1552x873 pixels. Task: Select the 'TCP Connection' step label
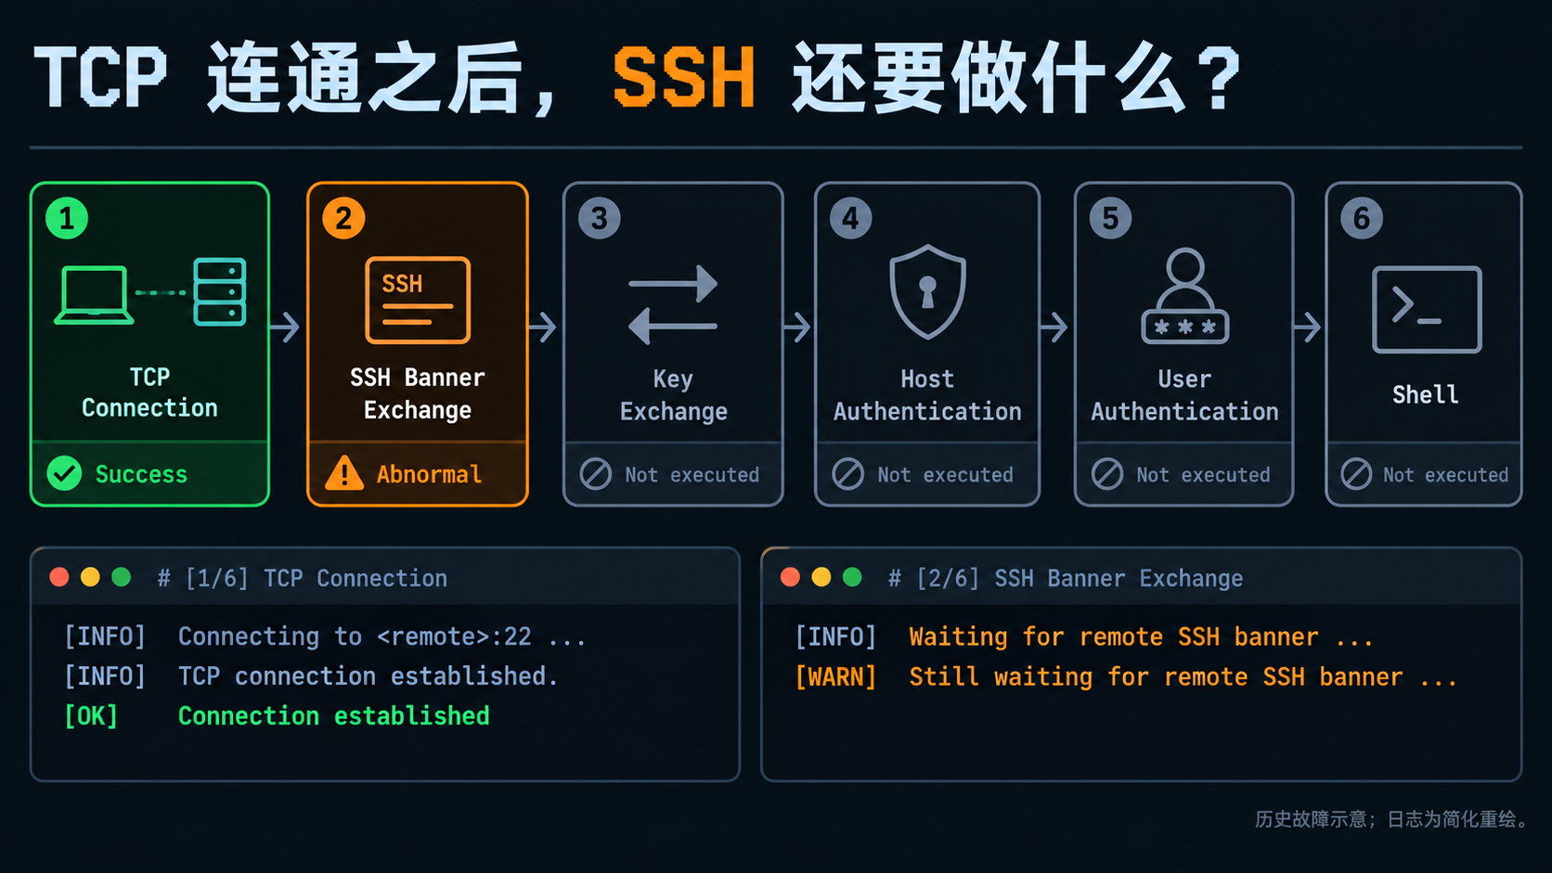pyautogui.click(x=149, y=392)
